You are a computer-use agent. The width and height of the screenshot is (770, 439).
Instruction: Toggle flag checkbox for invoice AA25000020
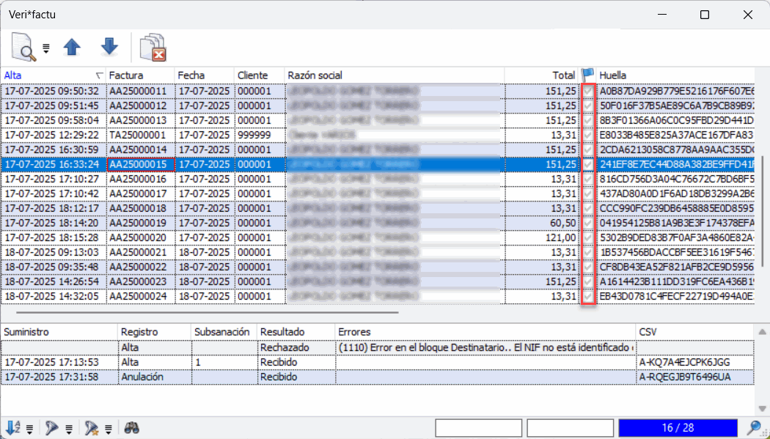point(588,238)
